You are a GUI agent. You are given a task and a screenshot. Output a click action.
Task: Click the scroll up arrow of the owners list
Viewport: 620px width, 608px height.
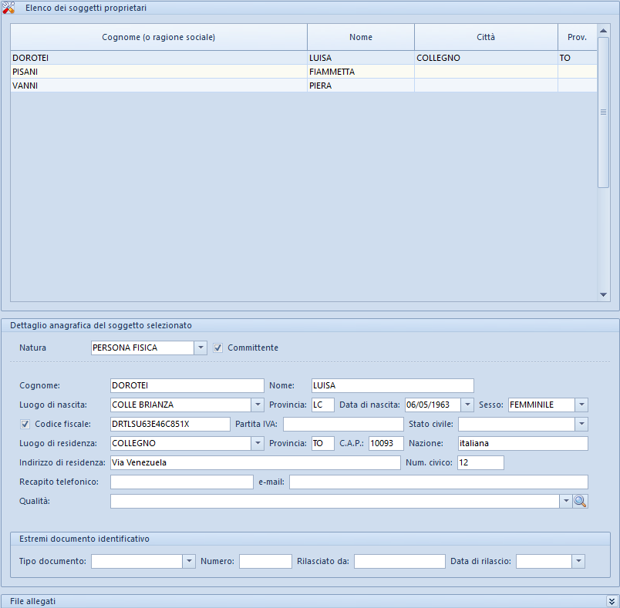603,30
